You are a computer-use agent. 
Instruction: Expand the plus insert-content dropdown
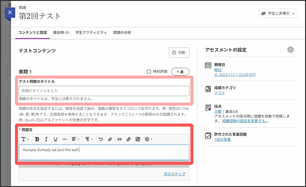(x=149, y=139)
